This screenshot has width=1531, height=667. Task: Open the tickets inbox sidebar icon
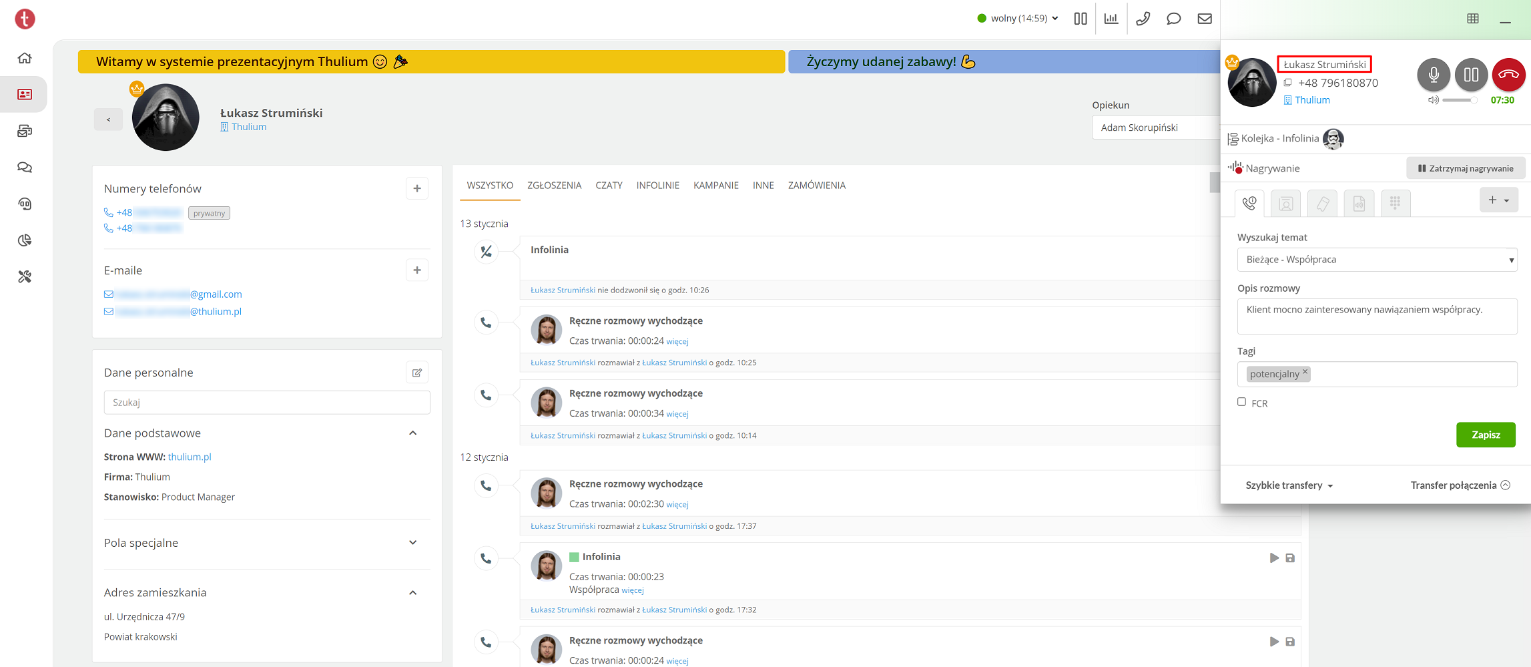25,131
